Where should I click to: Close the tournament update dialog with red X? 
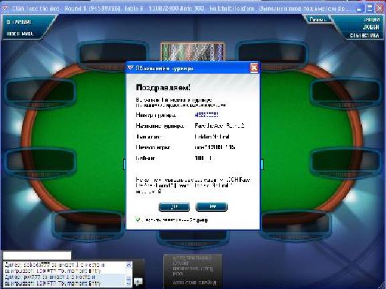point(254,68)
